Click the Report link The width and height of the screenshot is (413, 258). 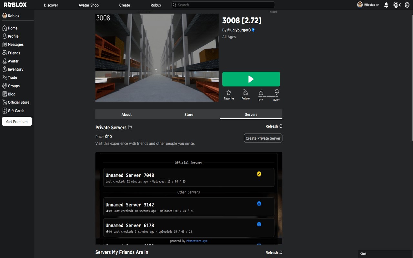(273, 12)
